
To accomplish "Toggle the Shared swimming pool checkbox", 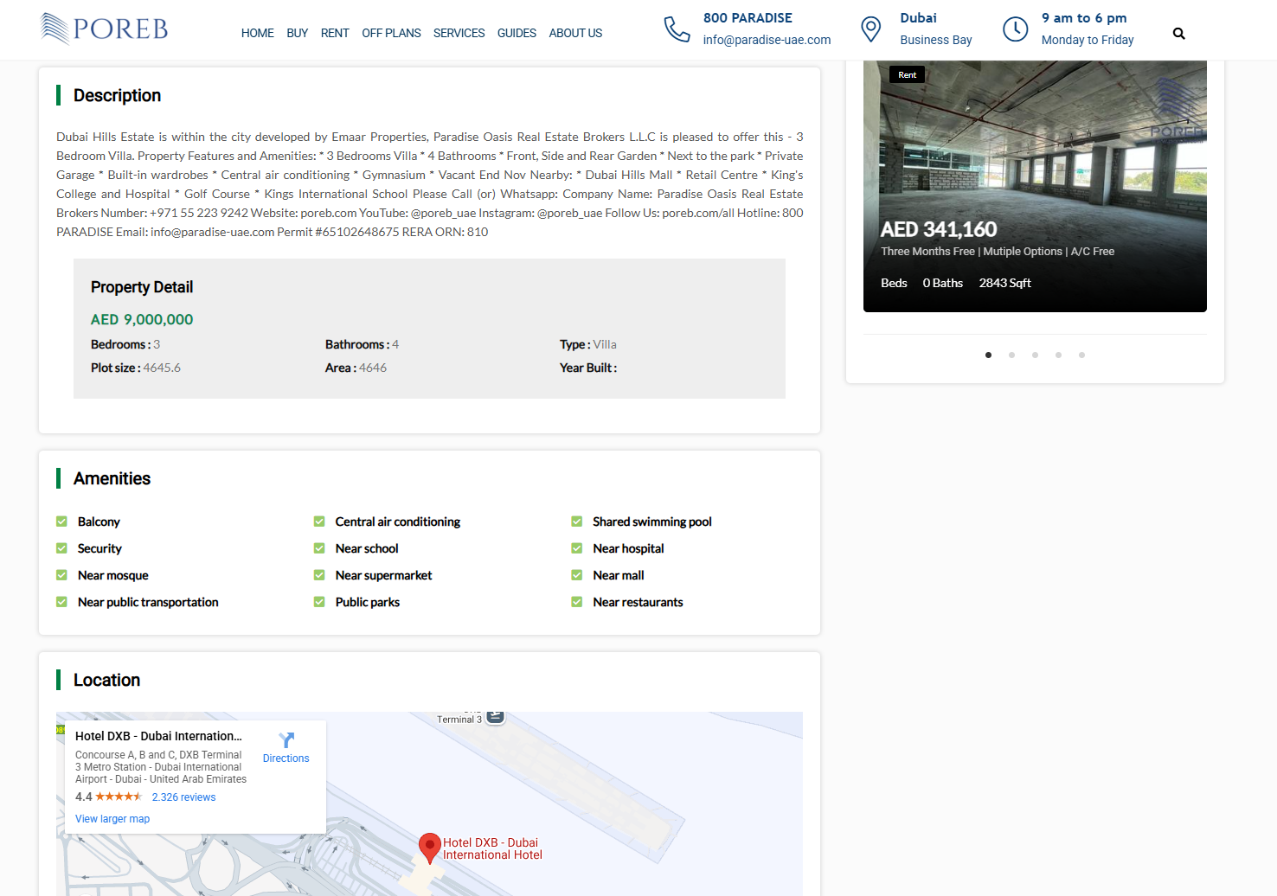I will tap(576, 521).
